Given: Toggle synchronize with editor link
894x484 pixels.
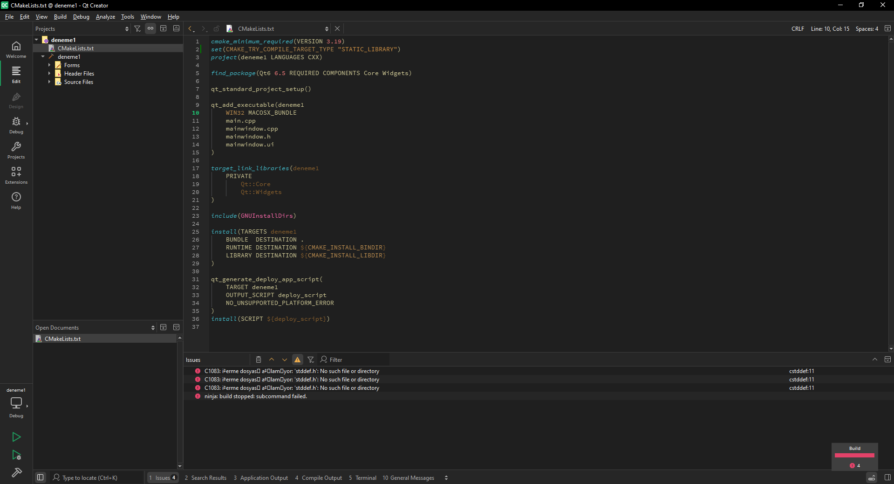Looking at the screenshot, I should point(150,28).
